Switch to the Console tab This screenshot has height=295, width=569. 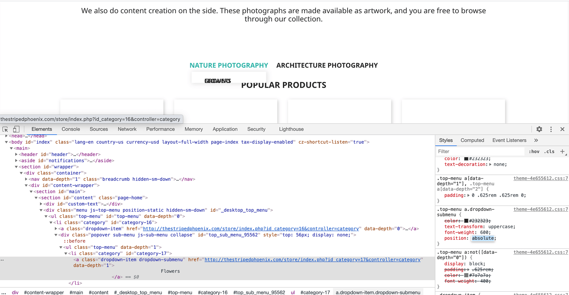click(x=71, y=129)
